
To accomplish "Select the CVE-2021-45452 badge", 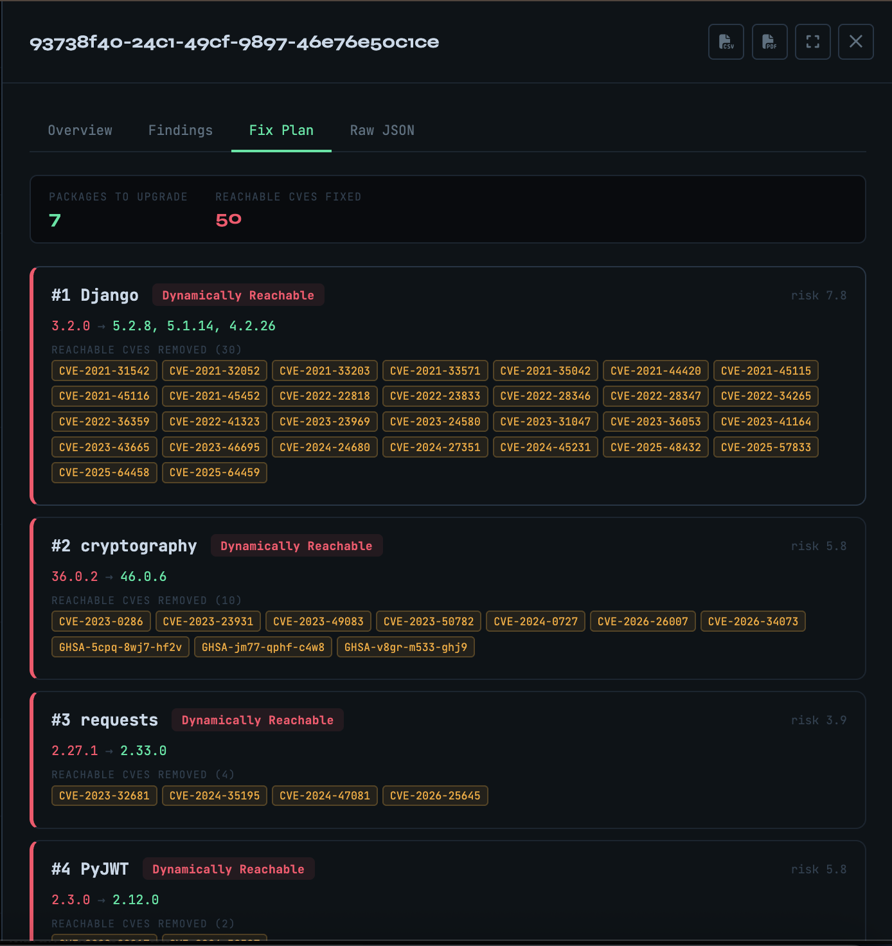I will [x=215, y=396].
